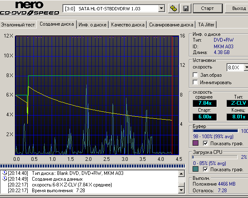
Task: Click the log scrollbar thumb
Action: pyautogui.click(x=181, y=185)
